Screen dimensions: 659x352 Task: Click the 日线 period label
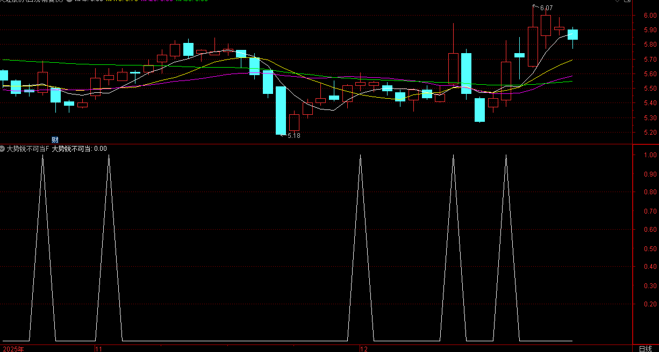(645, 349)
